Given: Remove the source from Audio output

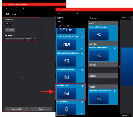Looking at the screenshot, I should coord(115,91).
